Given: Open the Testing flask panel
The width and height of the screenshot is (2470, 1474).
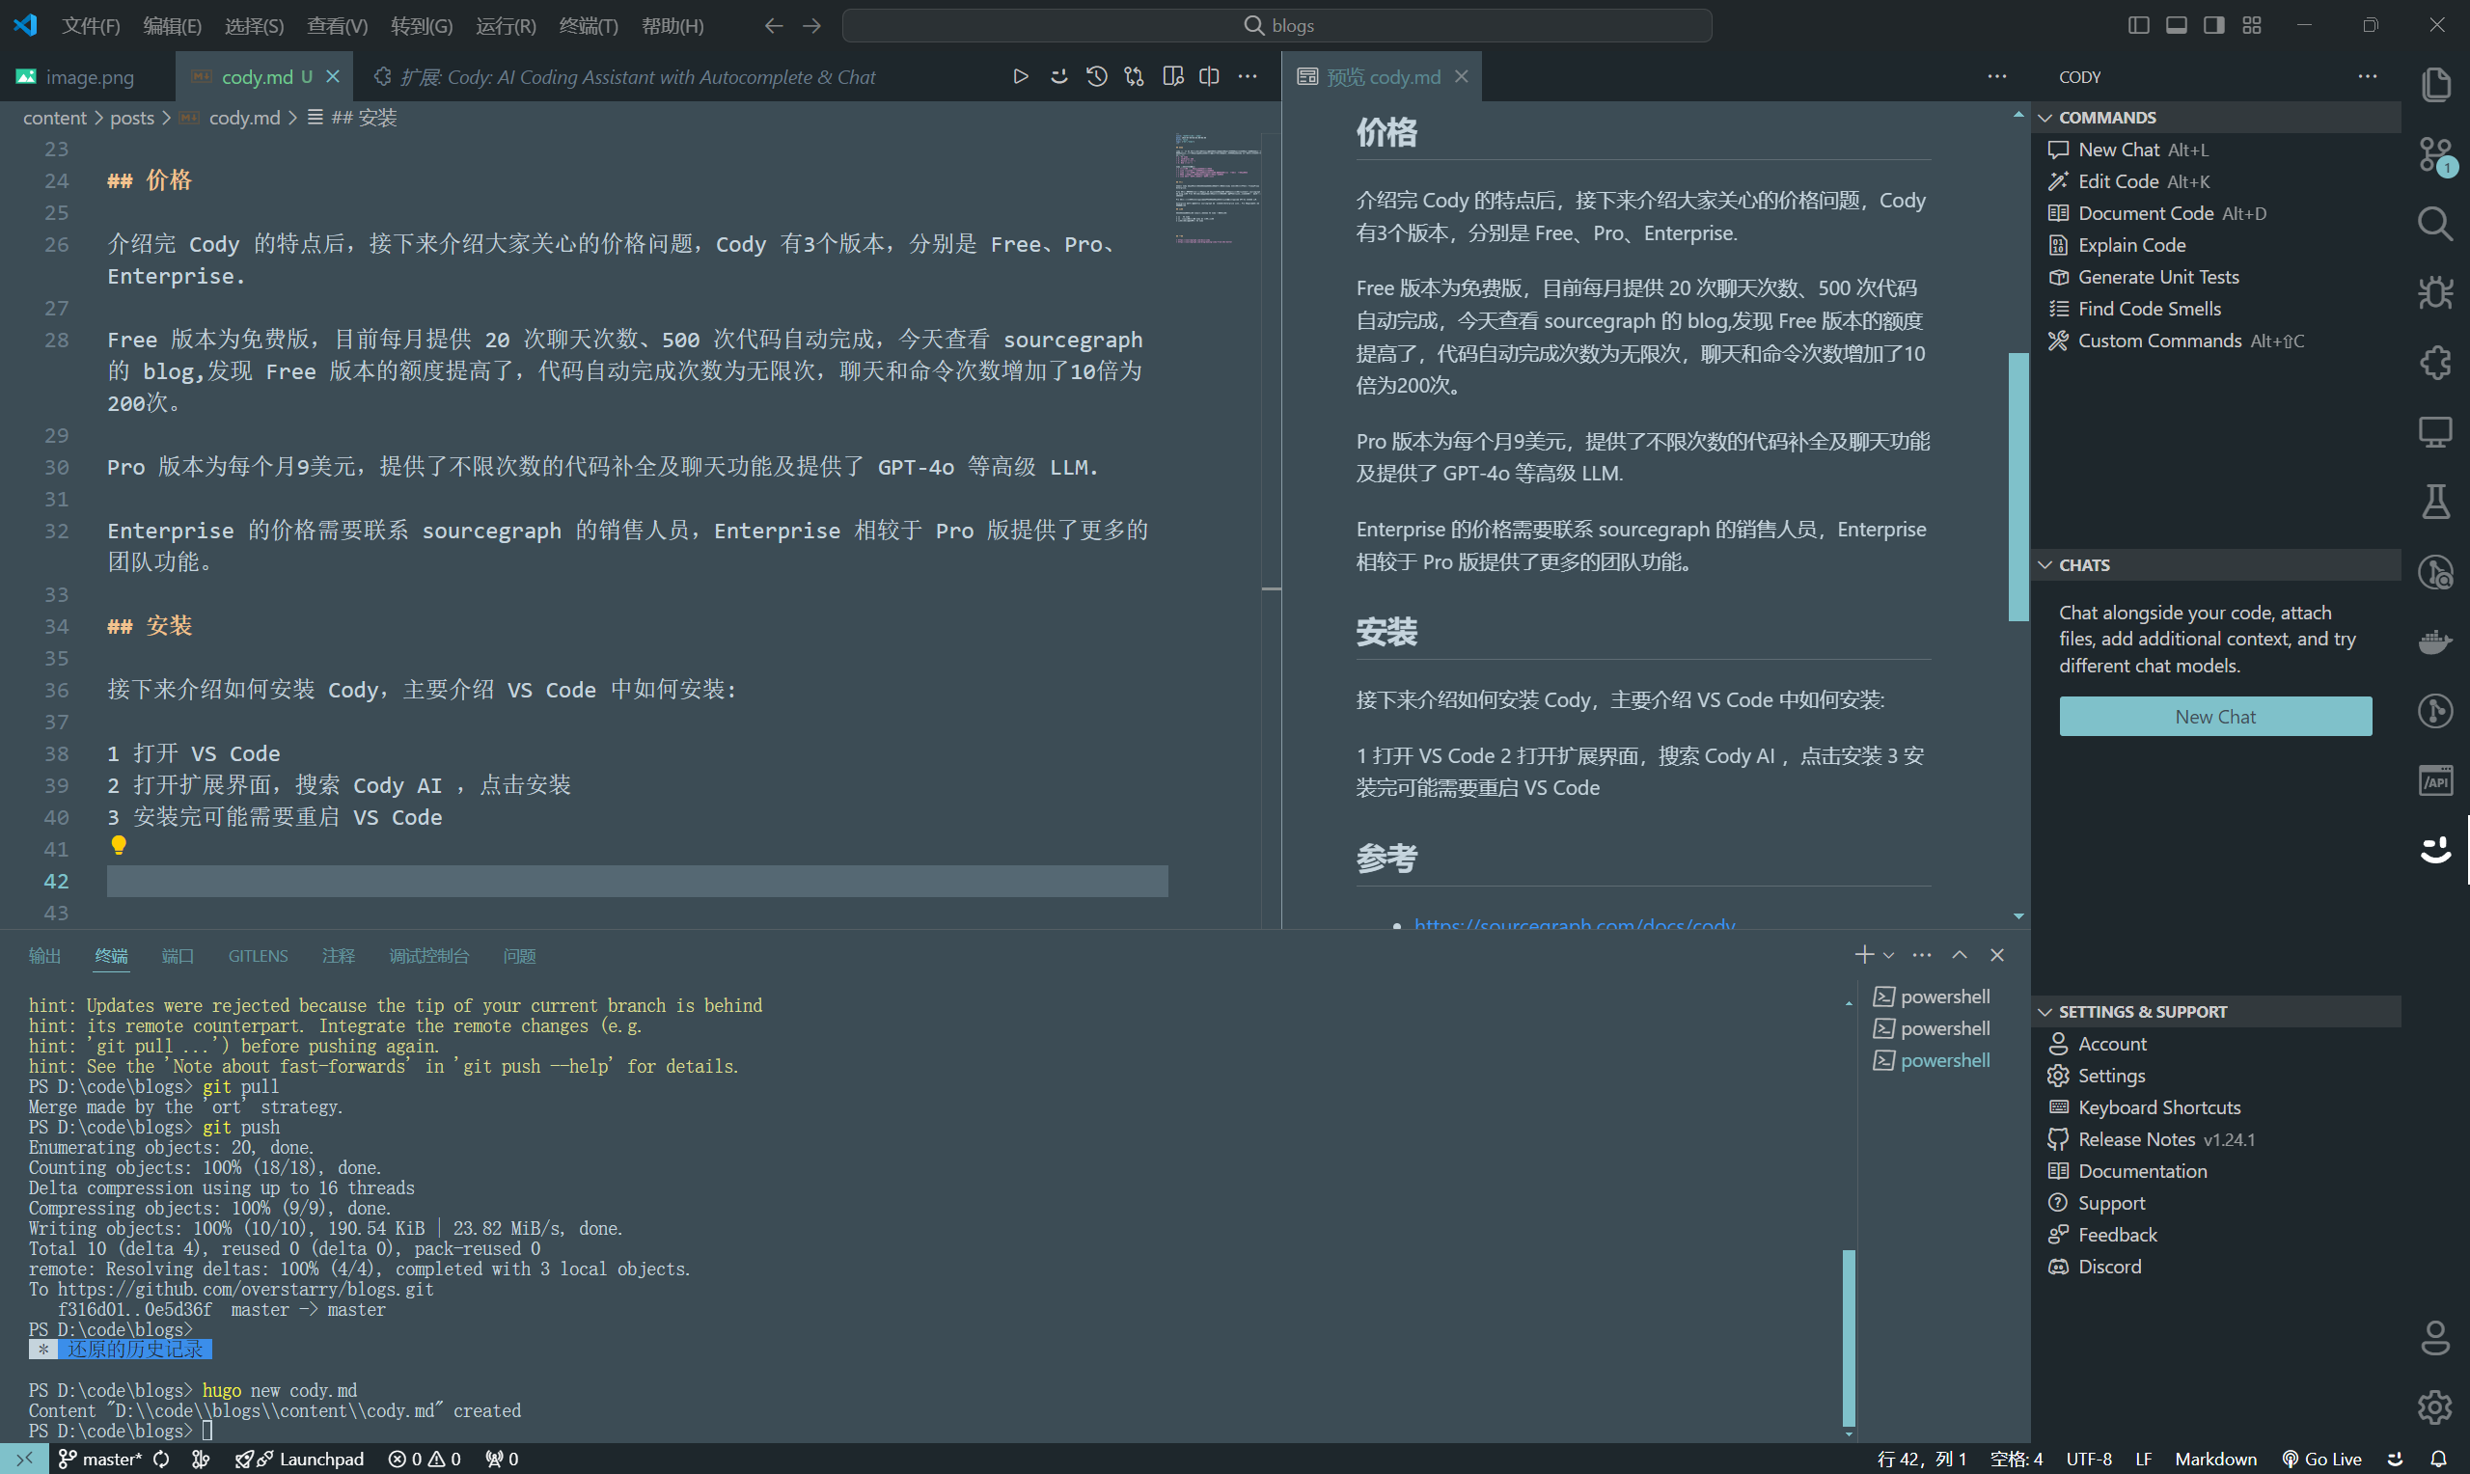Looking at the screenshot, I should [x=2435, y=502].
